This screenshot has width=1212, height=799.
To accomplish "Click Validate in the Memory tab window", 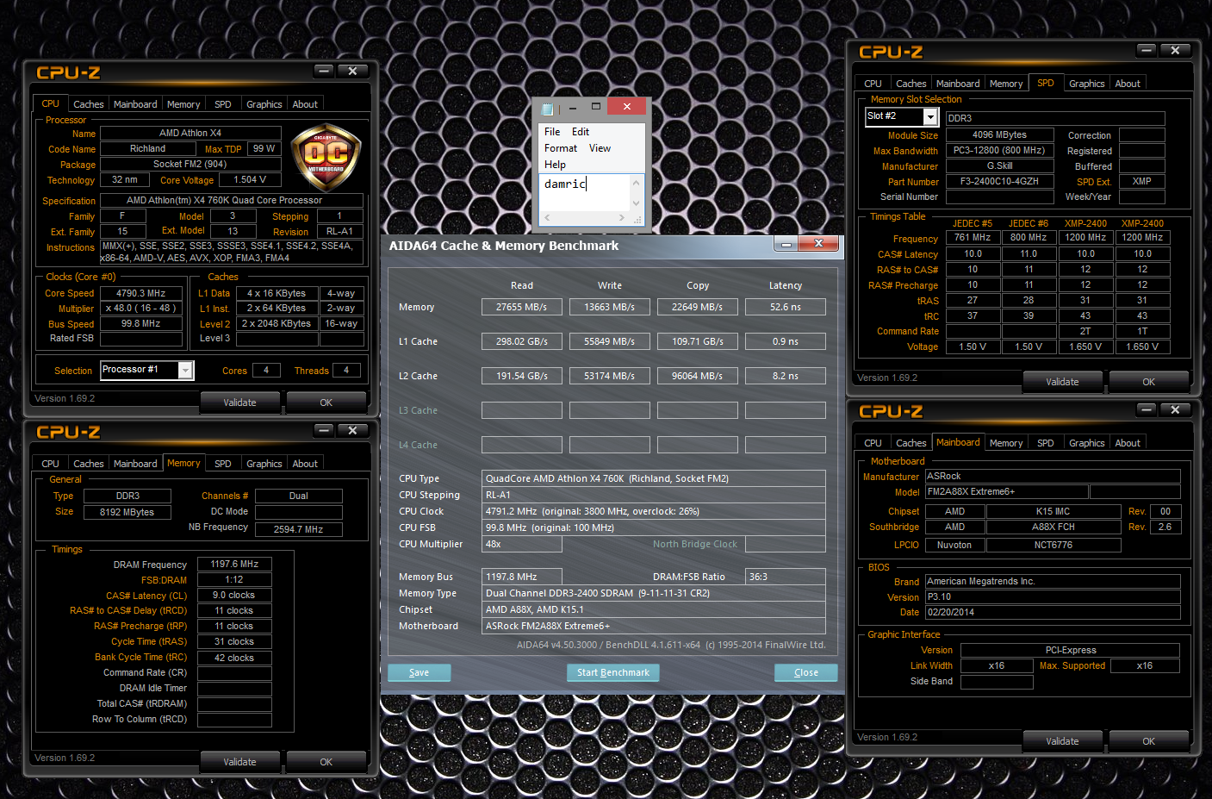I will coord(239,762).
